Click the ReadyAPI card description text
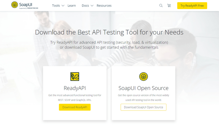 (75, 98)
